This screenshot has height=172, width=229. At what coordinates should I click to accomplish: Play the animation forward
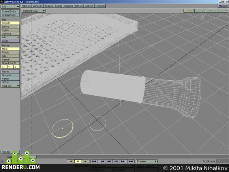[85, 161]
